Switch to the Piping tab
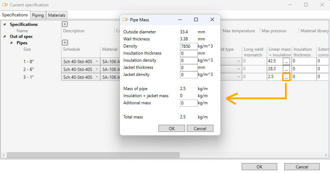The width and height of the screenshot is (330, 173). [38, 15]
